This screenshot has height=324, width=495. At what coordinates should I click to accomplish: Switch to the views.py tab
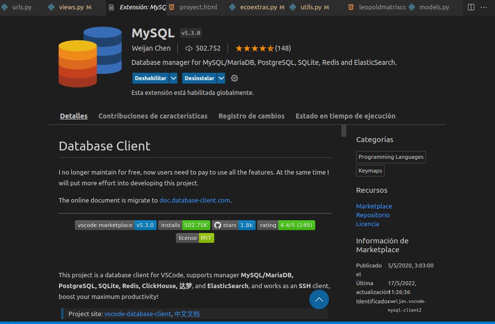pyautogui.click(x=75, y=7)
